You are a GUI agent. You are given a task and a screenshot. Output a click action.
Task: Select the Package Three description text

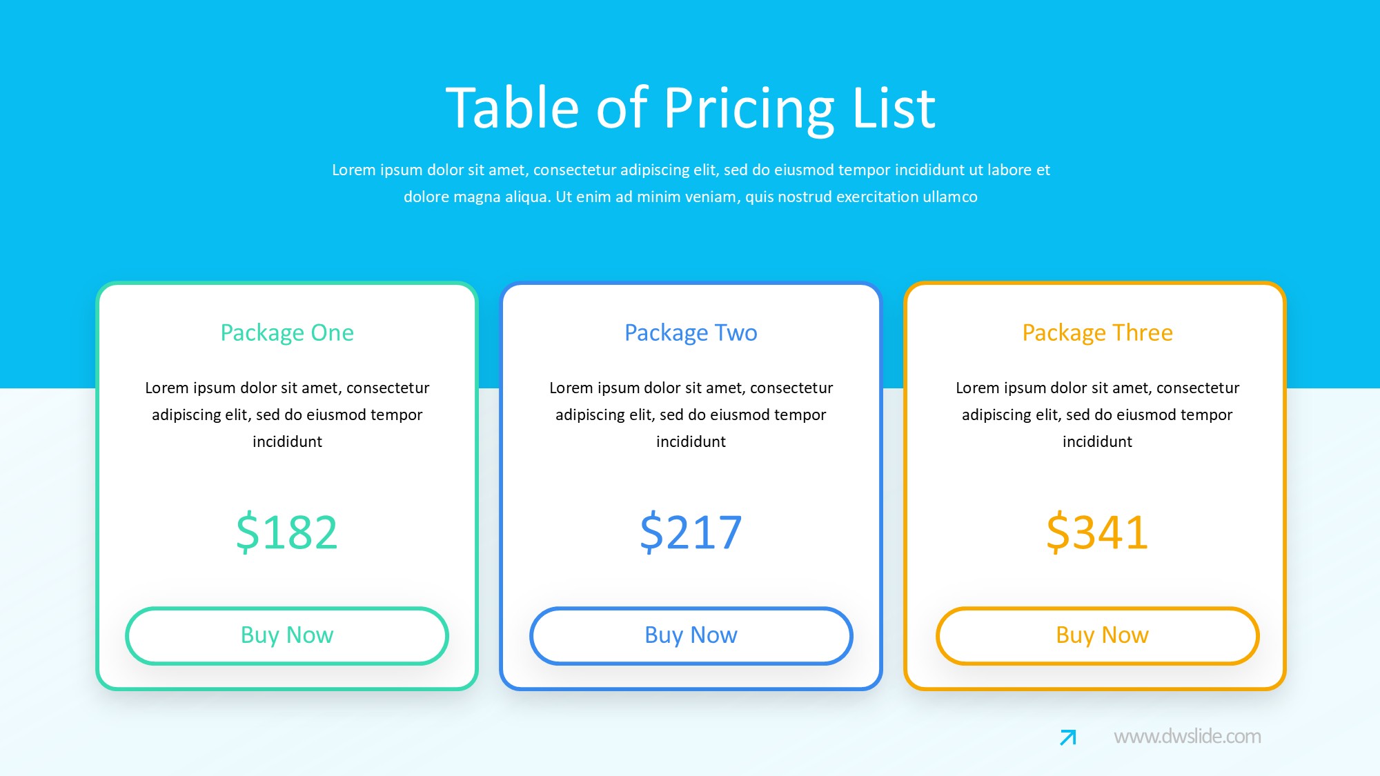point(1097,415)
